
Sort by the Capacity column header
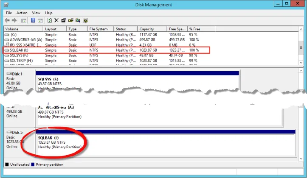152,29
